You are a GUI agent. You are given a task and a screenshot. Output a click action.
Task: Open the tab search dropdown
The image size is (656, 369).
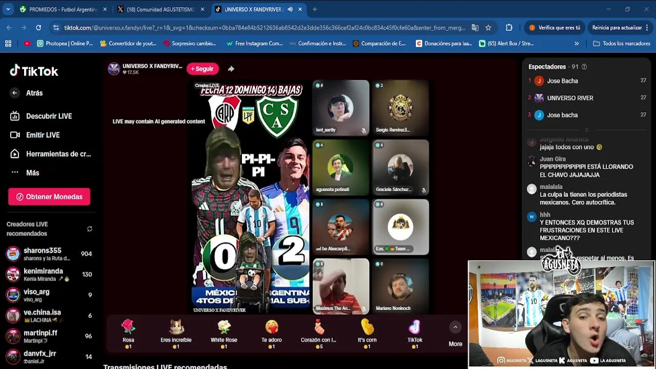tap(8, 9)
